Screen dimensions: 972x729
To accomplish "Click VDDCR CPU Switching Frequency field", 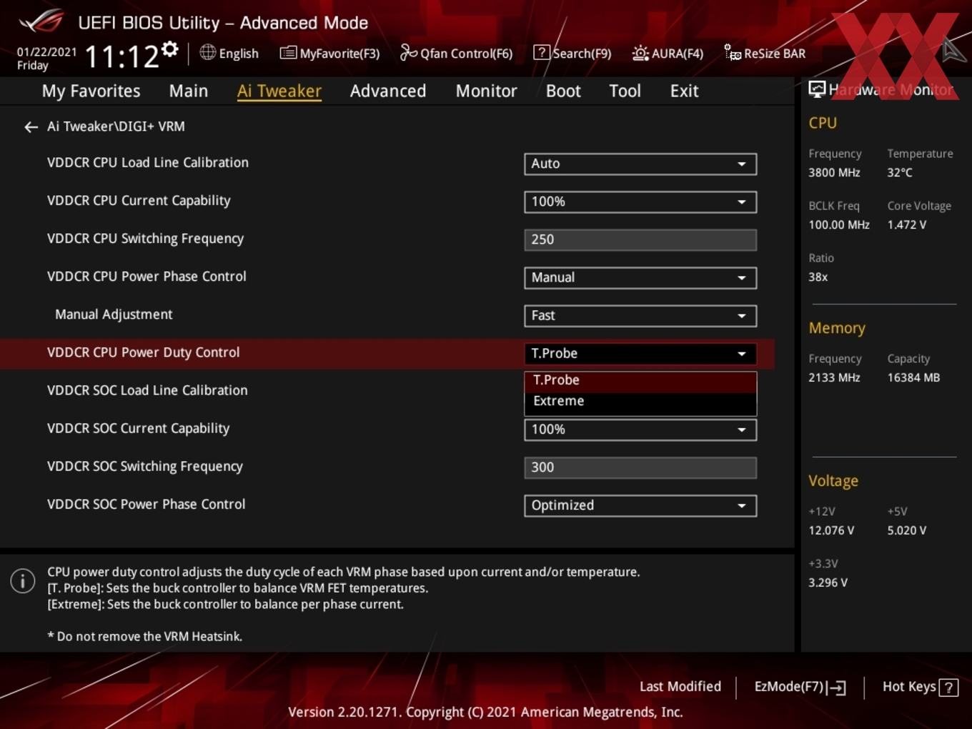I will click(640, 239).
